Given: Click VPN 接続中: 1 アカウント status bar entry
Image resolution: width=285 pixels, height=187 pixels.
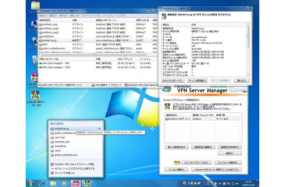Looking at the screenshot, I should point(107,85).
